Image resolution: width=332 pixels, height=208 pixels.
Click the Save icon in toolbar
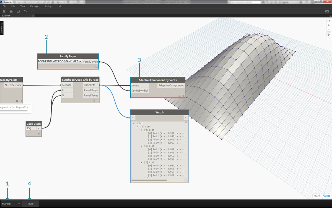tap(18, 11)
